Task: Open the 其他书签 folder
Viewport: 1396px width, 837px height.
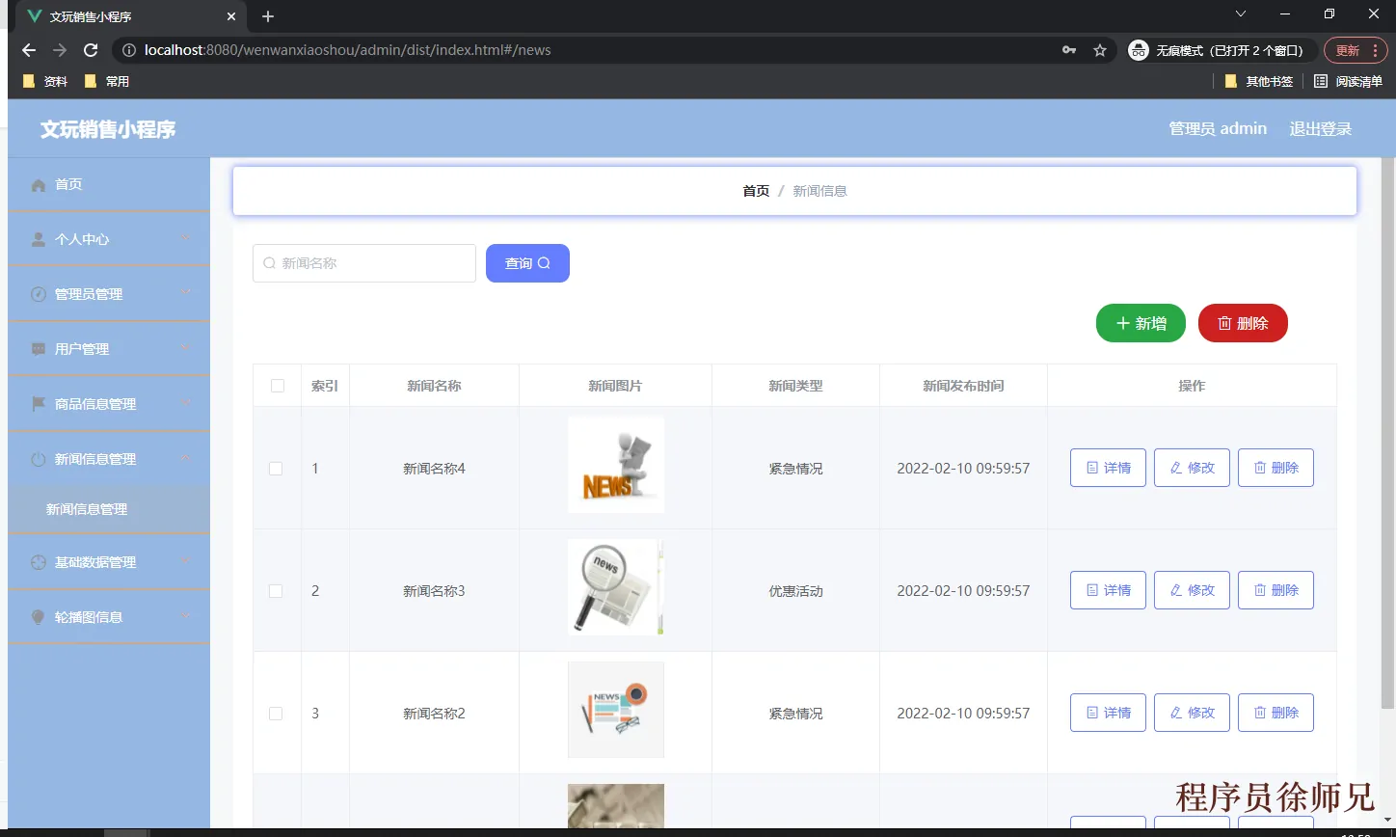Action: coord(1259,82)
